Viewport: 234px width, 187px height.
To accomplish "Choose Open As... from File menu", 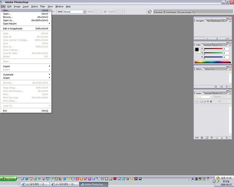I will (26, 20).
